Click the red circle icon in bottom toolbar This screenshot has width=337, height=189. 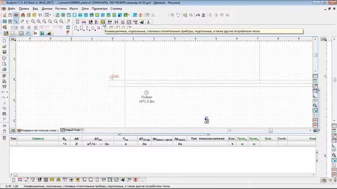136,180
